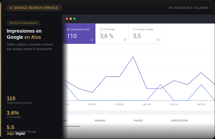The image size is (215, 139).
Task: Switch to the DISPOSITIVOS tab
Action: [180, 121]
